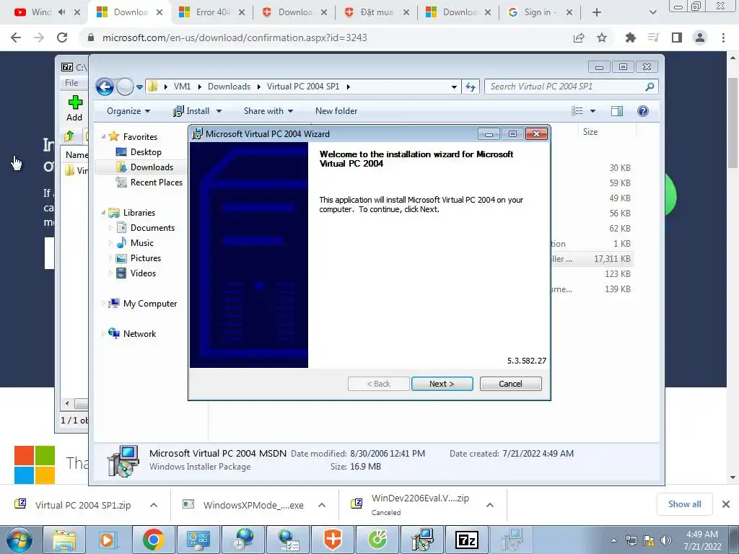Viewport: 739px width, 554px height.
Task: Toggle the Explorer preview pane icon
Action: click(x=617, y=111)
